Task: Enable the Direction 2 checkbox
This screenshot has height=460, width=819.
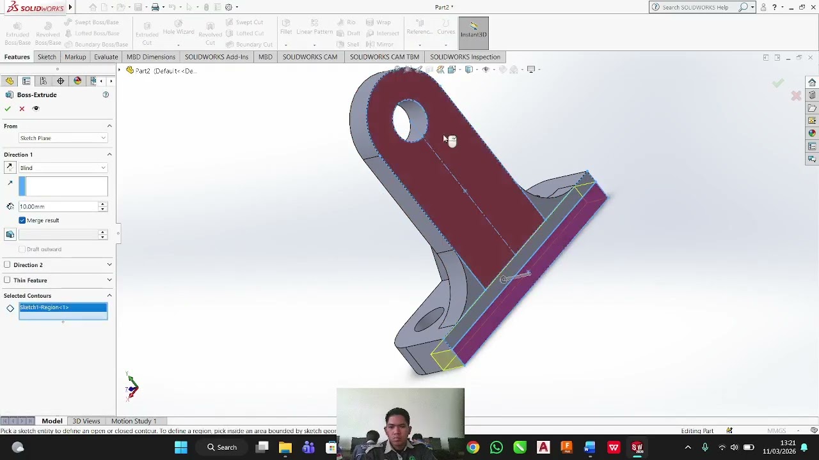Action: 7,264
